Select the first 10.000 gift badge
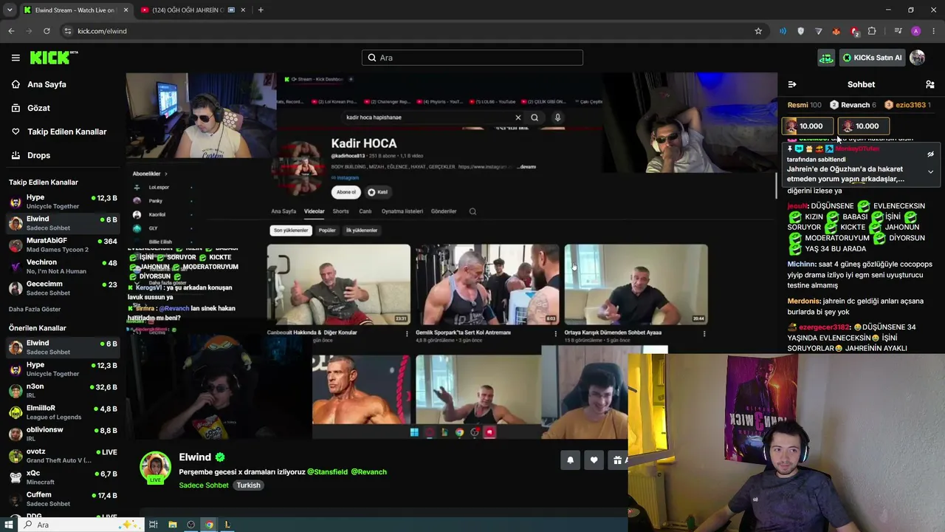The image size is (945, 532). (808, 126)
